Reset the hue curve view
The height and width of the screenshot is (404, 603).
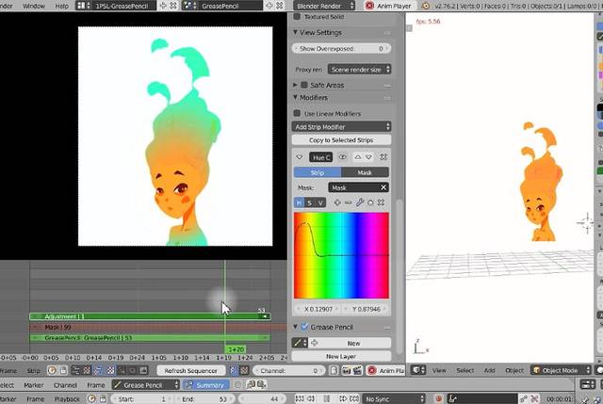(x=370, y=202)
